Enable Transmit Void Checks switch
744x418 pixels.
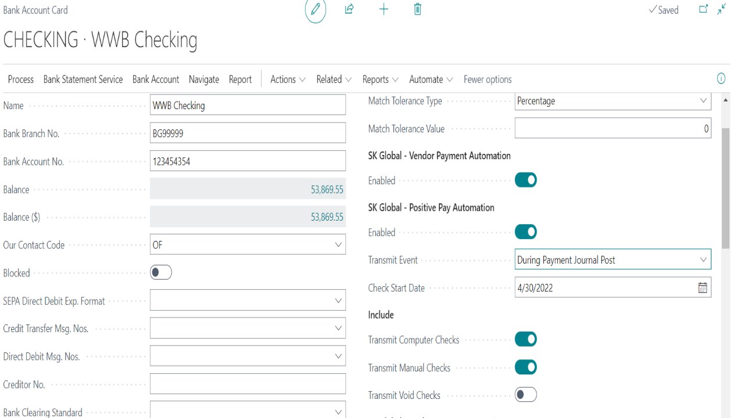pos(526,395)
